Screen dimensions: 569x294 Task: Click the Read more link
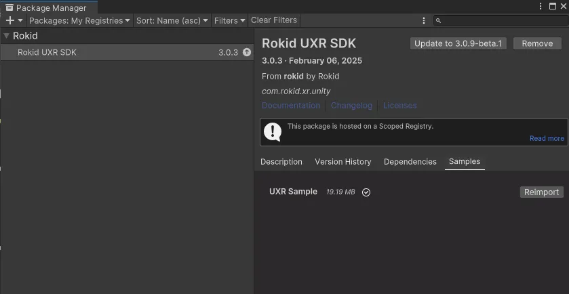[547, 138]
